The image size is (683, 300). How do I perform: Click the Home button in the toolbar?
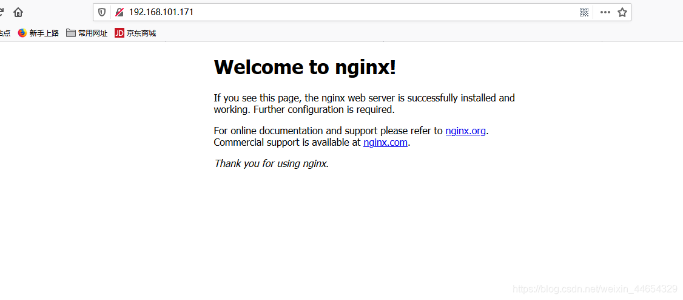click(18, 12)
